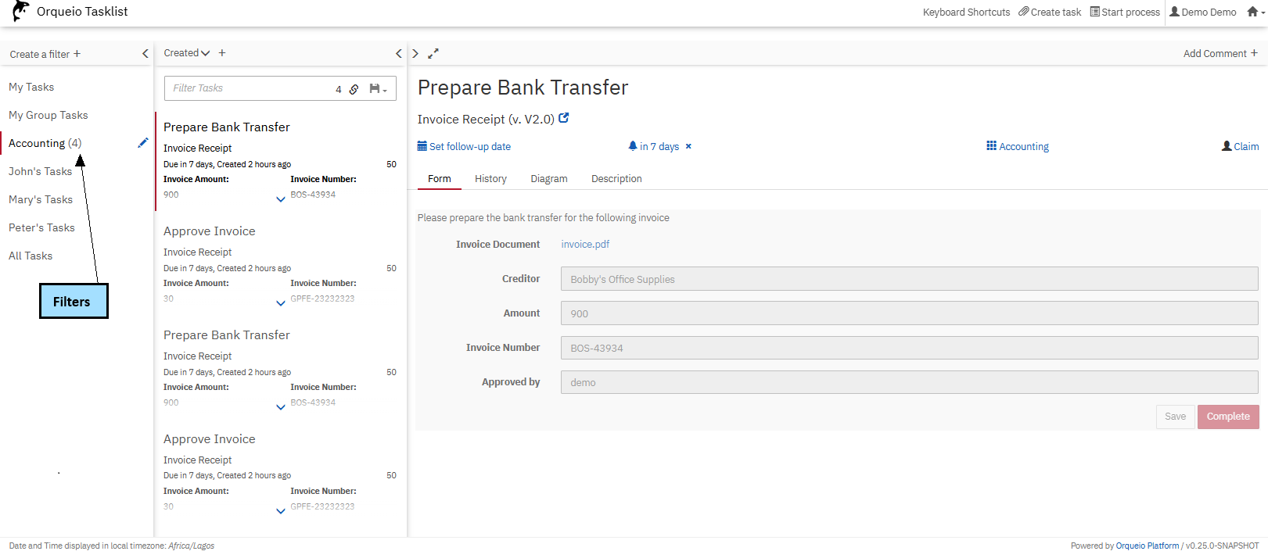Screen dimensions: 1268x551
Task: Remove the due date using the x icon
Action: pos(688,147)
